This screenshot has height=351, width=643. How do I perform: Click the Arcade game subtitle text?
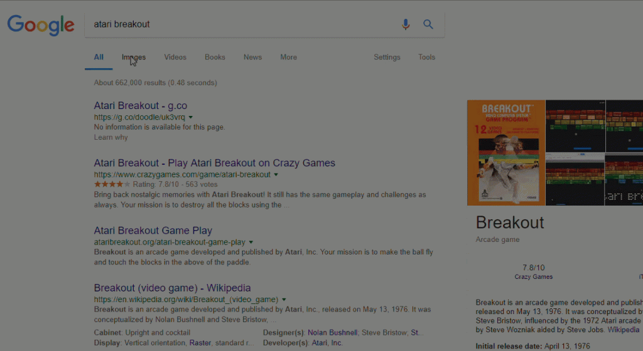497,239
